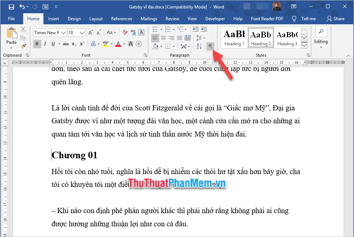This screenshot has width=354, height=237.
Task: Toggle Bold formatting
Action: (x=37, y=44)
